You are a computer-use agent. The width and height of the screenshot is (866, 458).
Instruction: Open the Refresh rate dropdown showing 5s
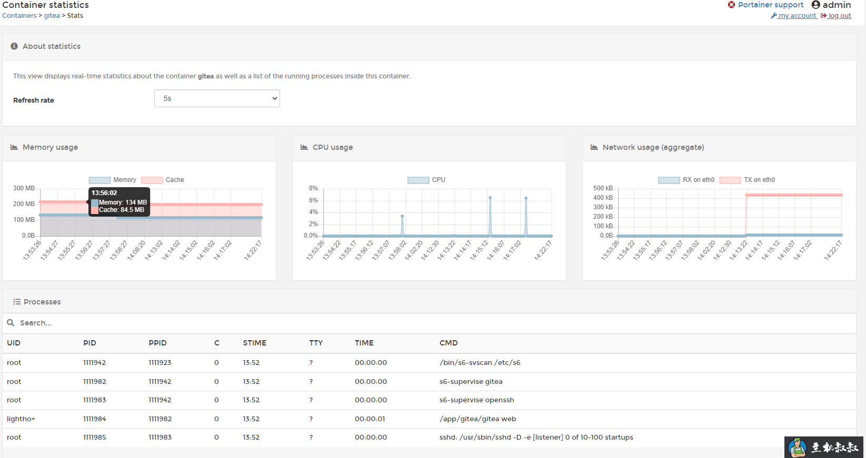(x=217, y=98)
